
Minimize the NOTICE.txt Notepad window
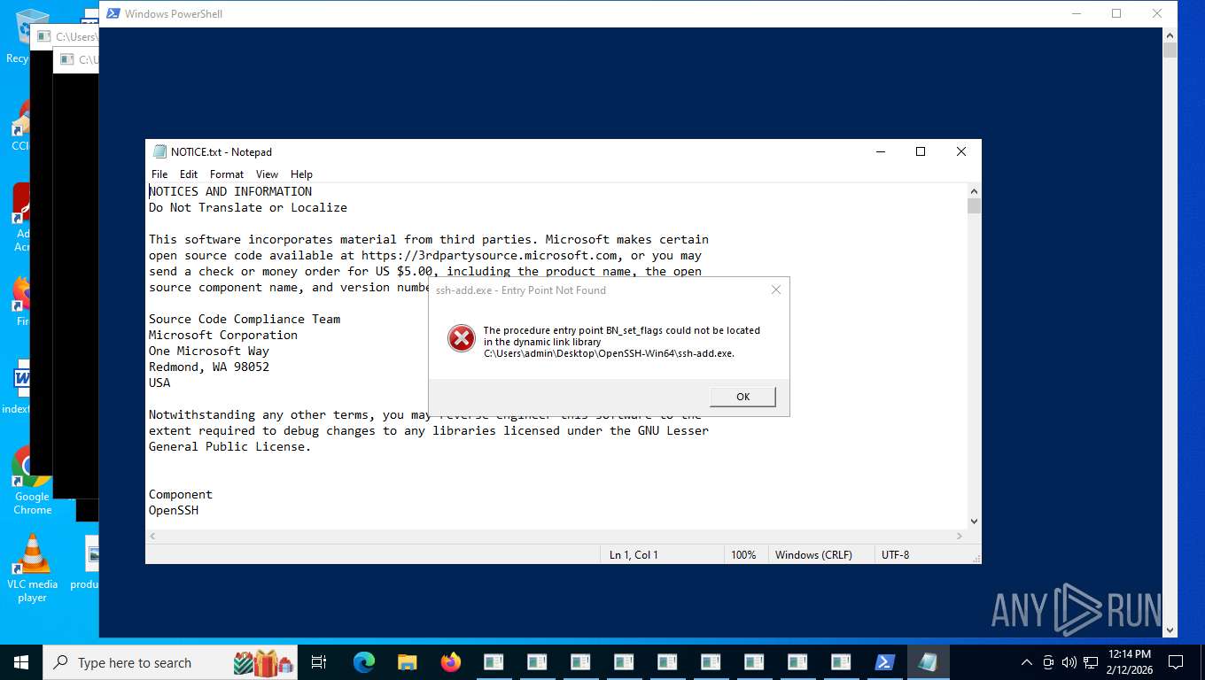point(880,151)
